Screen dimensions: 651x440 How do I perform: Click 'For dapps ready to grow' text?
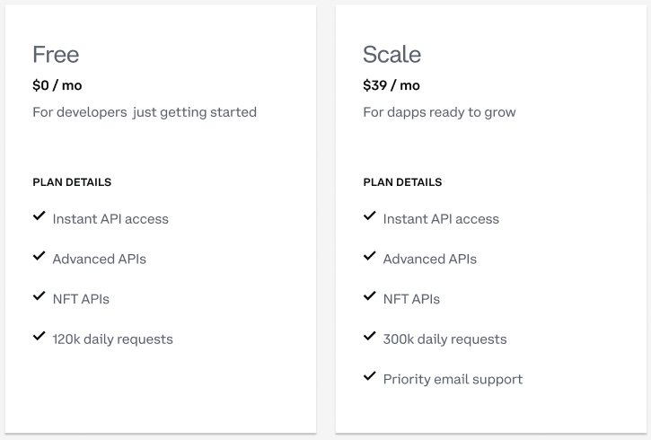pyautogui.click(x=439, y=112)
